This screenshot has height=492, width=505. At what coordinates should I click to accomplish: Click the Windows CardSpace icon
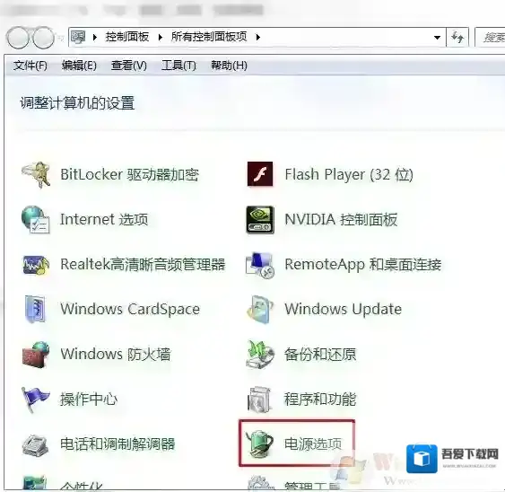(x=35, y=309)
